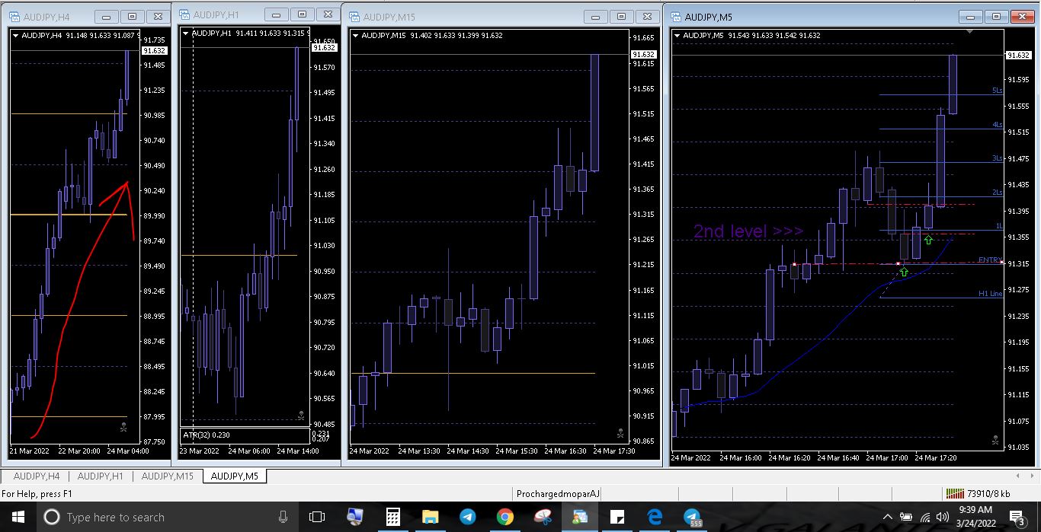Switch to the AUDJPY,H1 tab
The image size is (1041, 532).
point(100,476)
